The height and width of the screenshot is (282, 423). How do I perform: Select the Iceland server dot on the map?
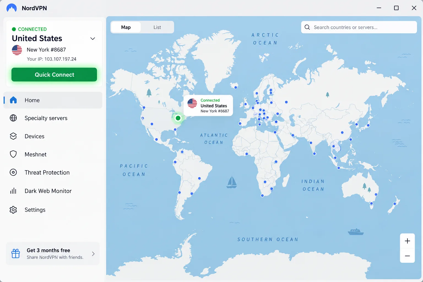point(236,87)
